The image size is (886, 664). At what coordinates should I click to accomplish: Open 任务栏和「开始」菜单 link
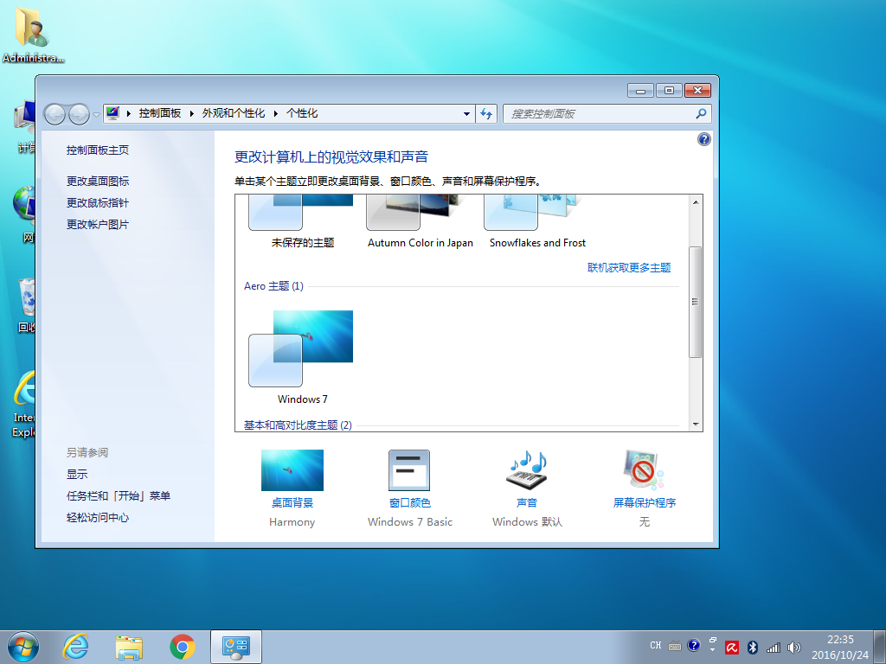[x=118, y=495]
